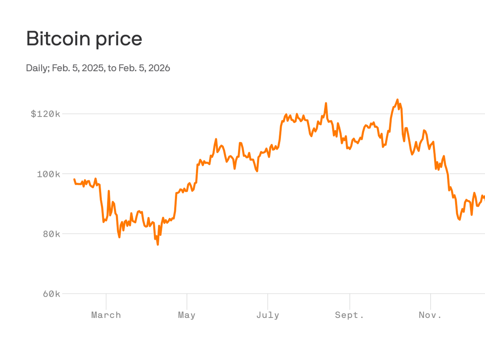Click the starting point of the orange line
Screen dimensions: 485x364
pos(74,179)
